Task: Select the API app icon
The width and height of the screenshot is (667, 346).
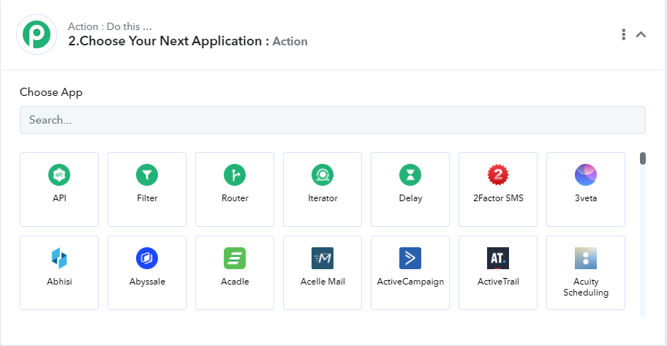Action: click(59, 175)
